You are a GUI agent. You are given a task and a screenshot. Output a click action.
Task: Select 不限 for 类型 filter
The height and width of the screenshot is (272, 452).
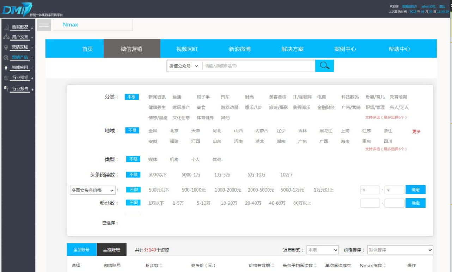(133, 159)
